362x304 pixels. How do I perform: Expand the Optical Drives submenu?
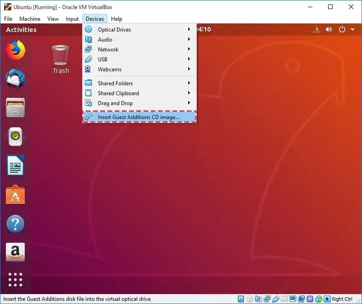139,29
